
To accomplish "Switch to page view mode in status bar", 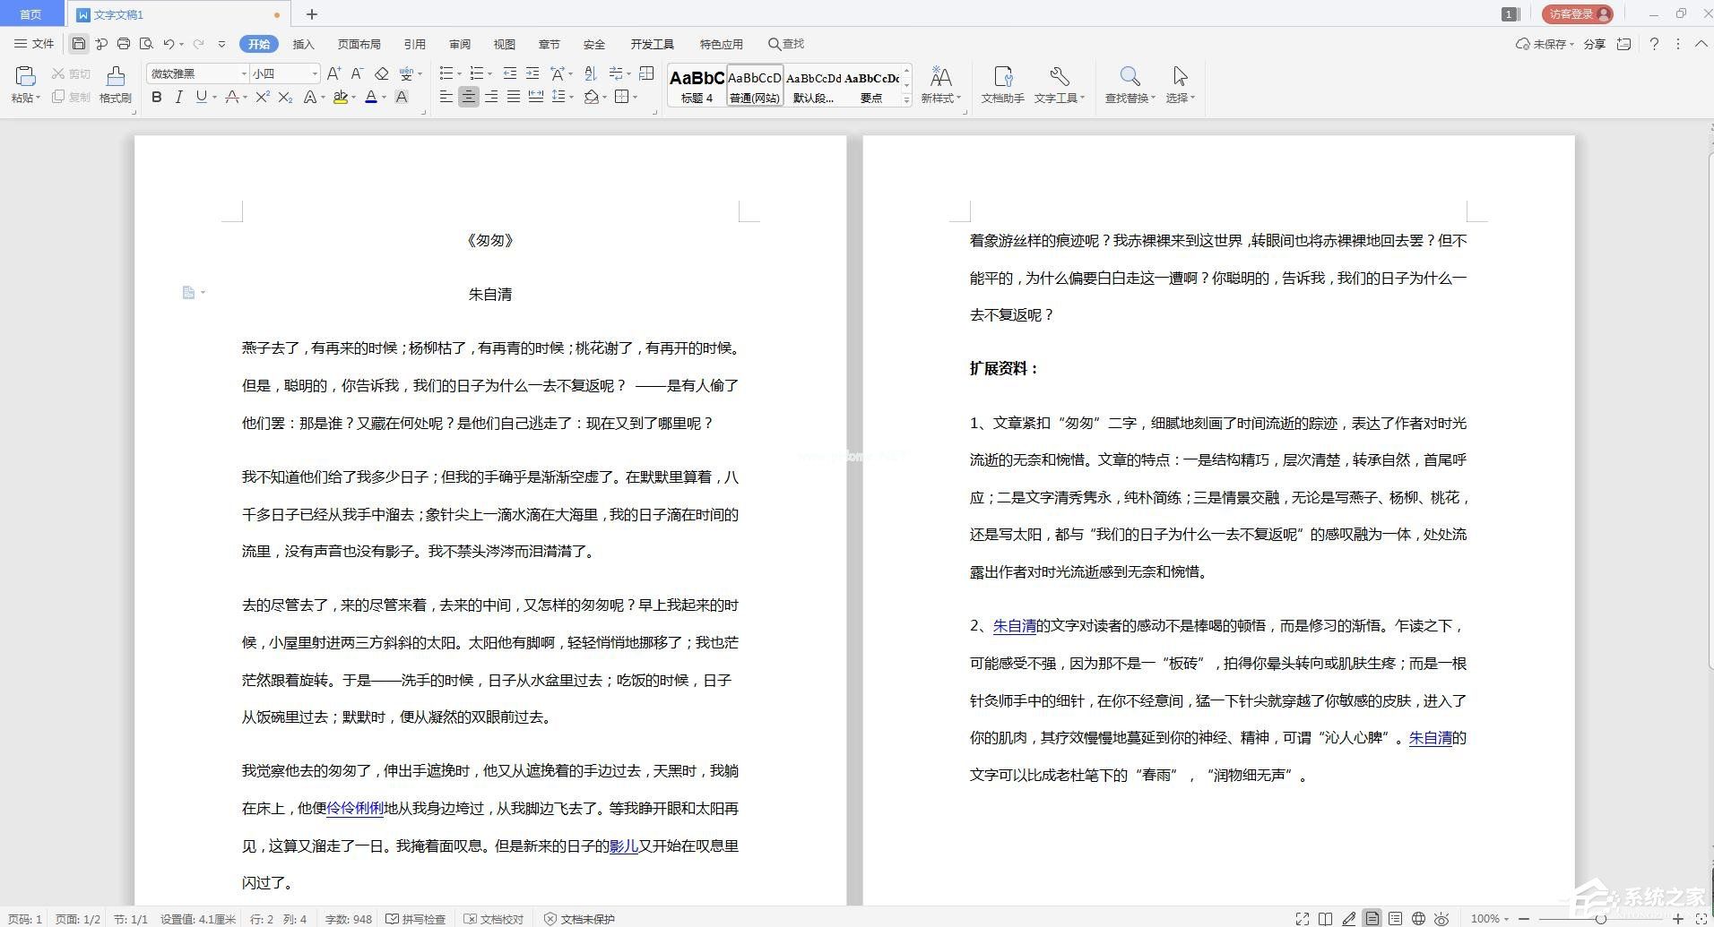I will 1372,919.
